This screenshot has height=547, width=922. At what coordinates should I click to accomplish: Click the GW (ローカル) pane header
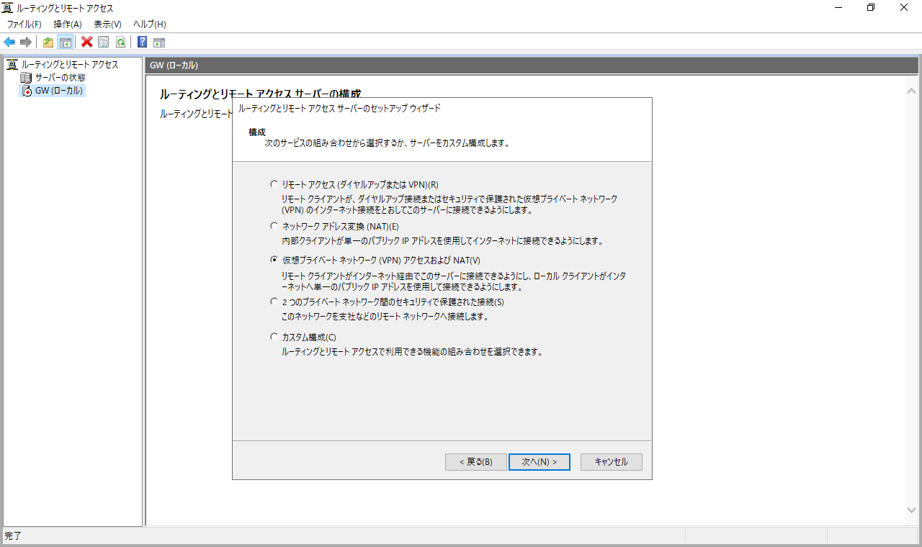pos(532,65)
